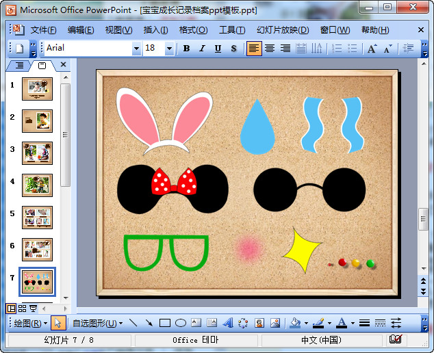The height and width of the screenshot is (353, 434).
Task: Insert a vertical Text Box
Action: coord(212,323)
